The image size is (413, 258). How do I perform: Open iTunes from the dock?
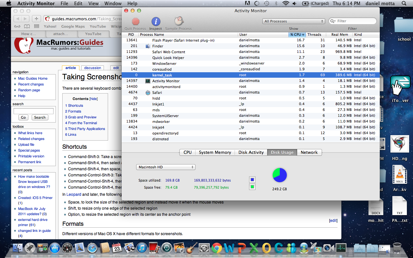click(x=142, y=248)
